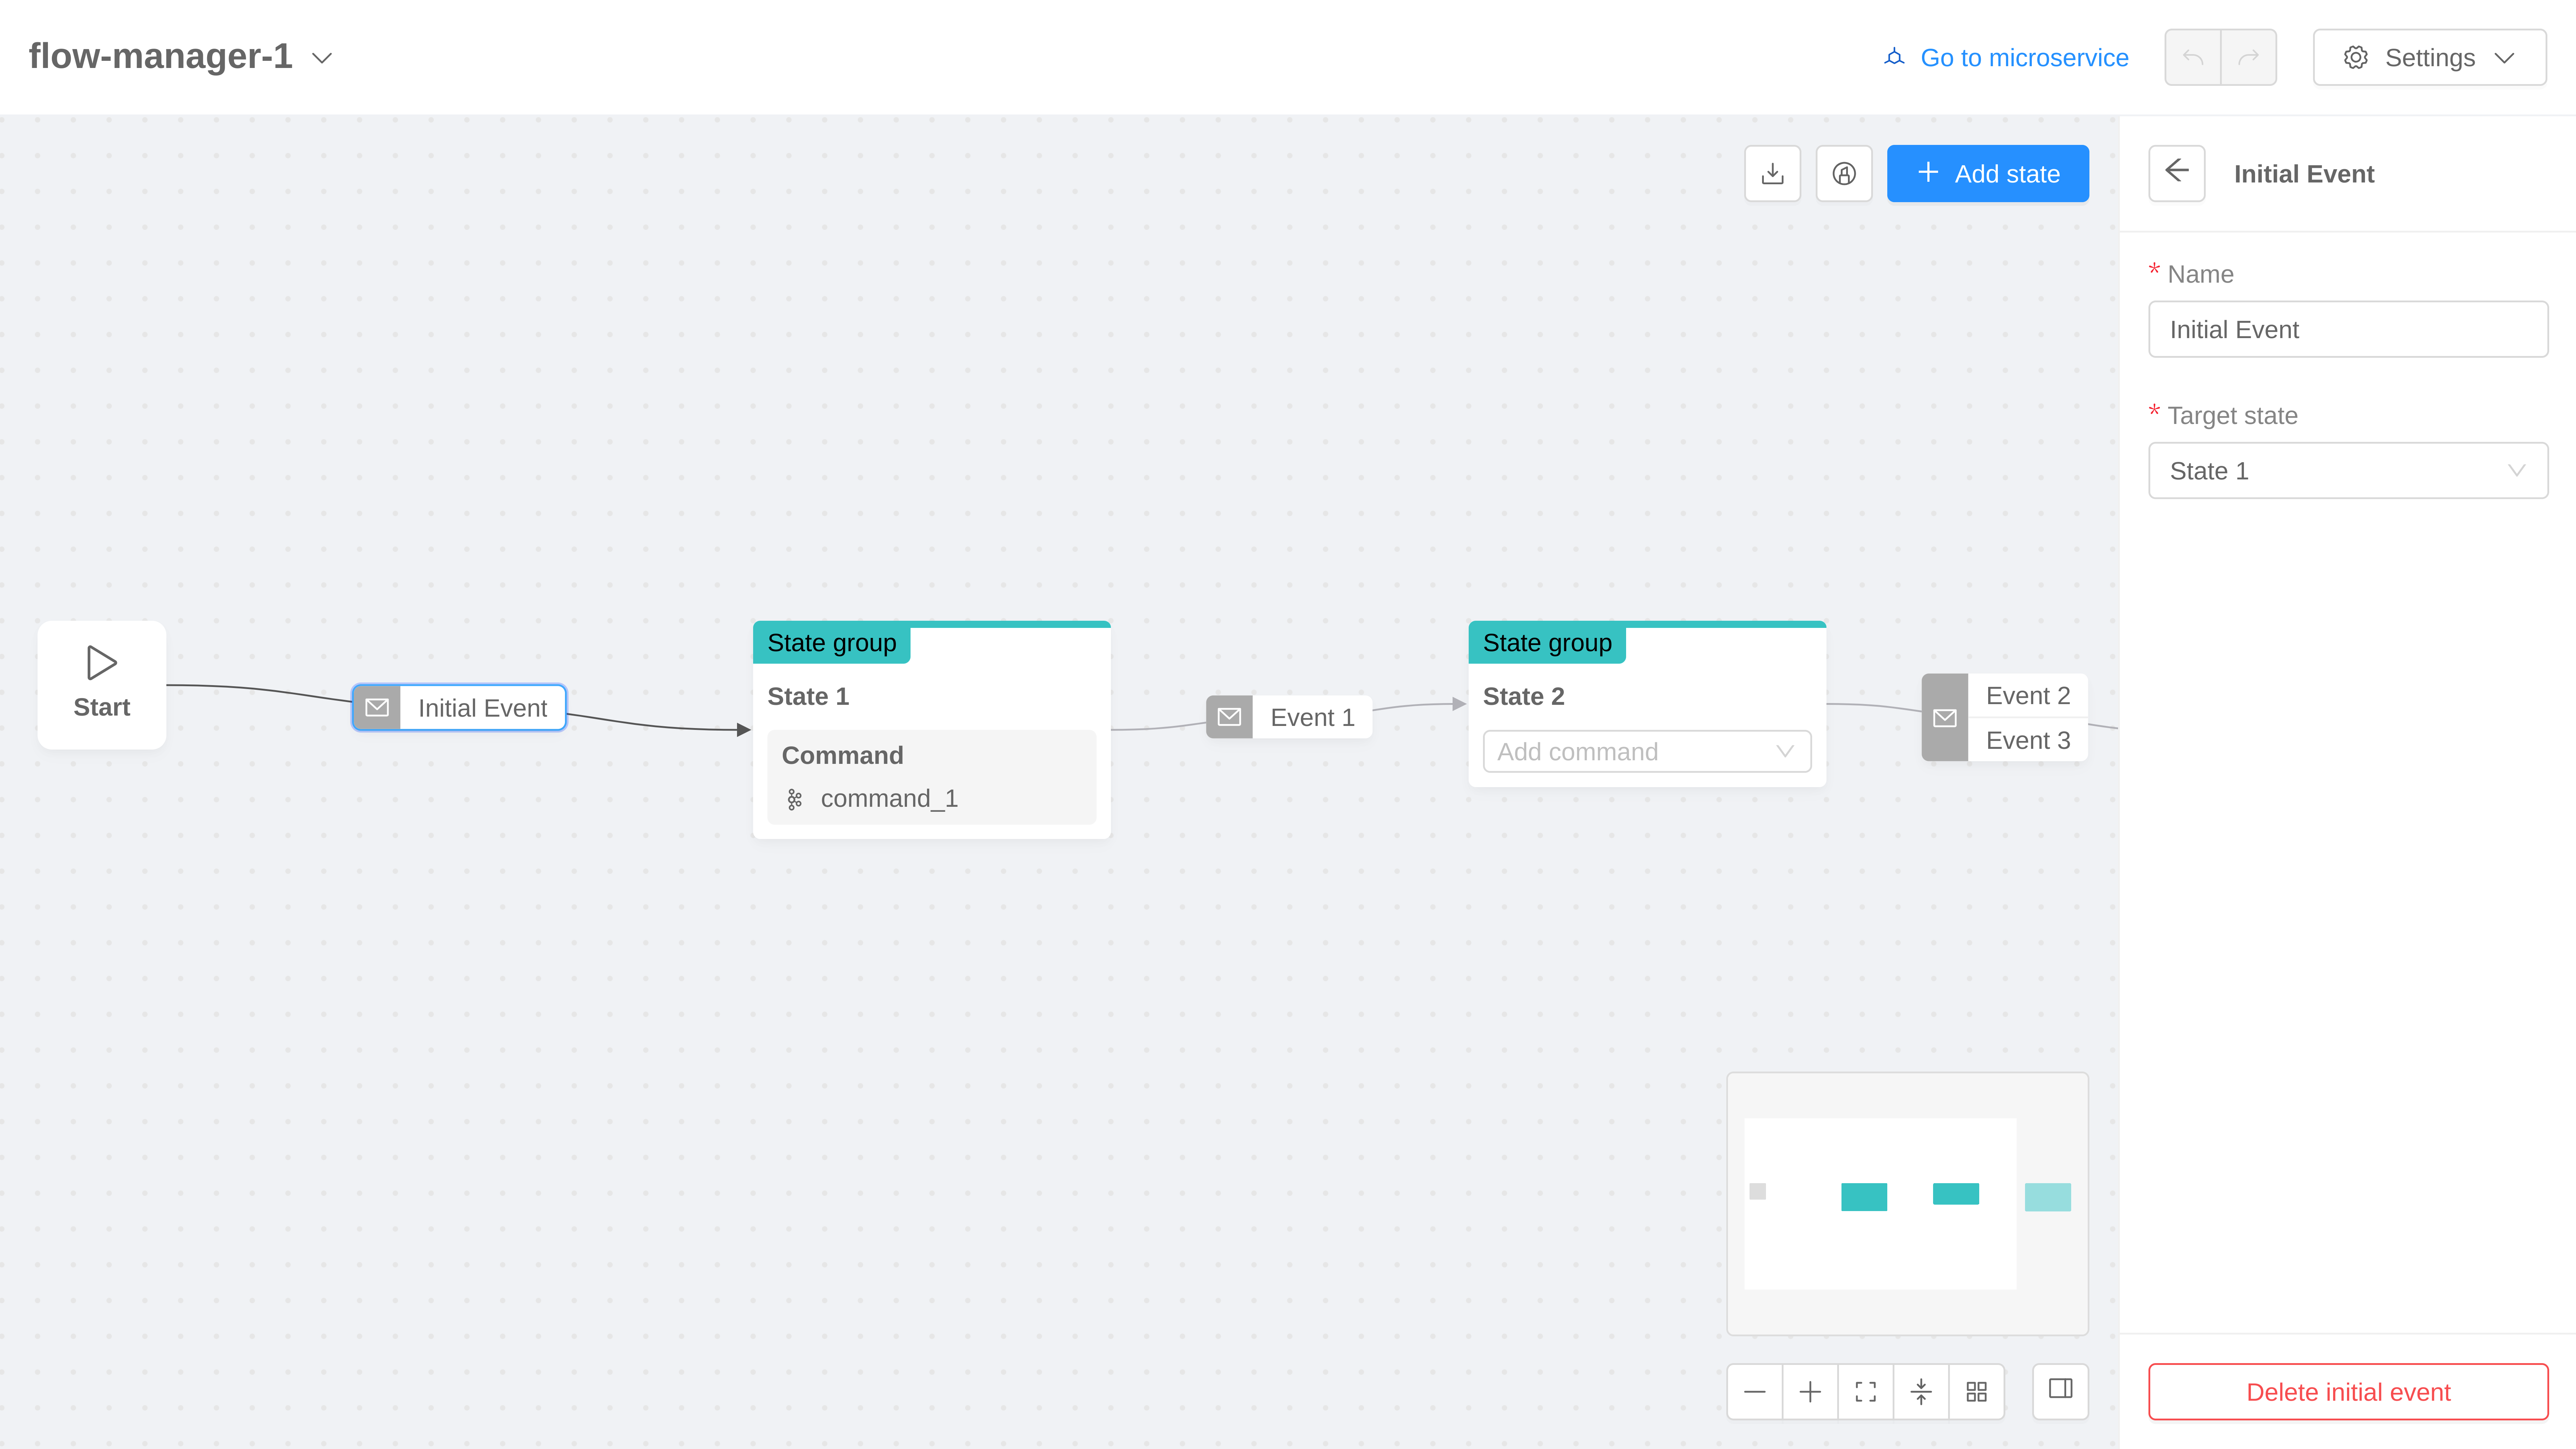The height and width of the screenshot is (1449, 2576).
Task: Open Add command dropdown in State 2
Action: [1646, 751]
